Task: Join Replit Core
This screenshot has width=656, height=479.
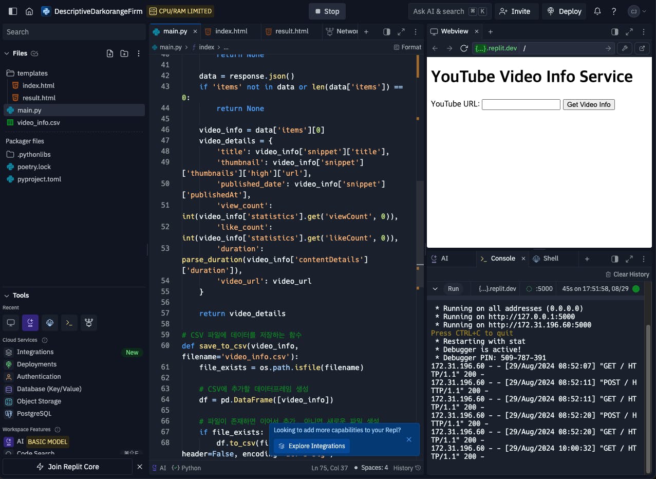Action: coord(67,467)
